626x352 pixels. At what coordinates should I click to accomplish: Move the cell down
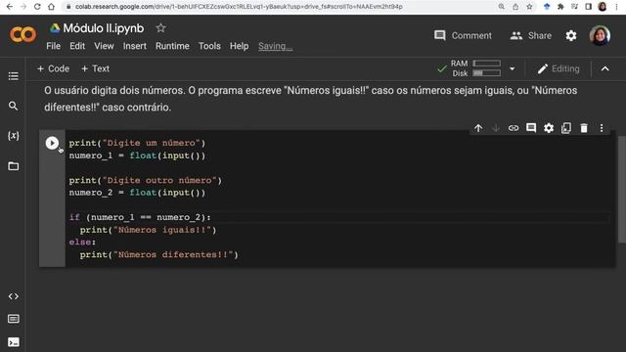[496, 128]
